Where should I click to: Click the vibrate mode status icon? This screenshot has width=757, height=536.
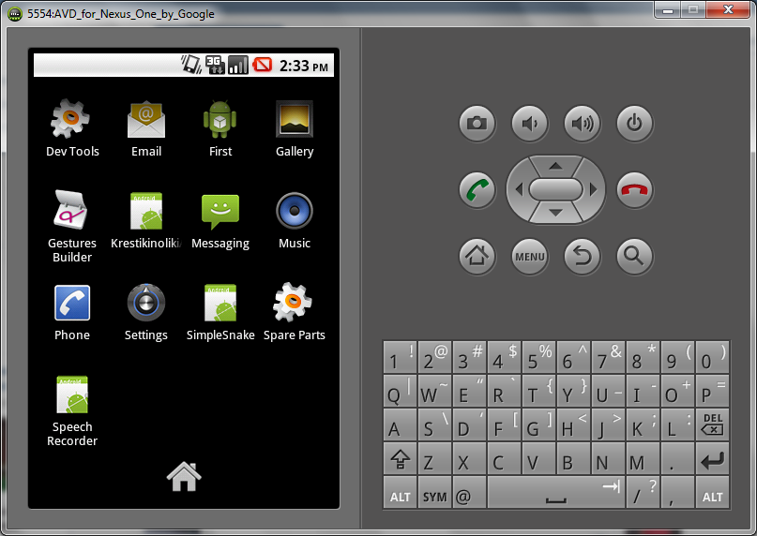click(x=191, y=65)
